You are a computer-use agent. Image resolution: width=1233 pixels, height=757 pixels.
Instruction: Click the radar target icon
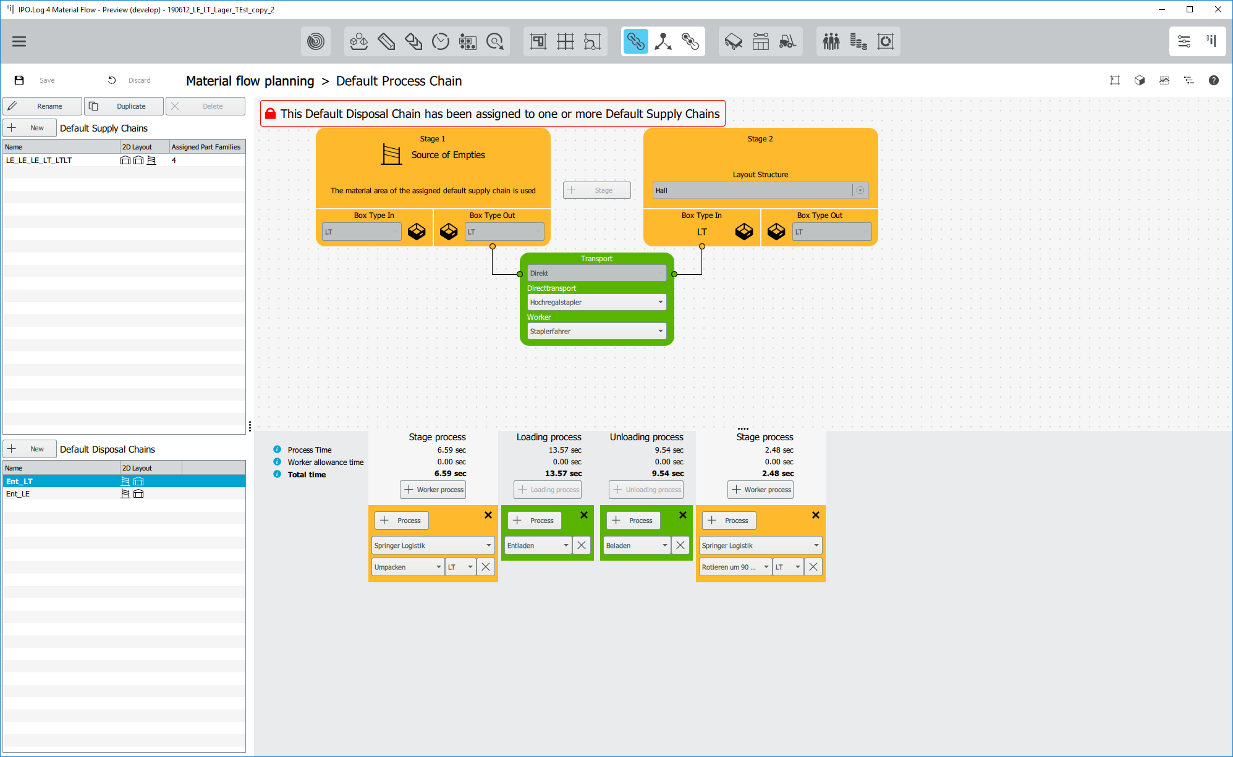(x=315, y=41)
